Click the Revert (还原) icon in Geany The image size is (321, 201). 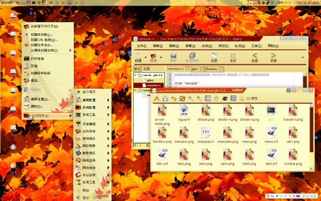pos(214,56)
